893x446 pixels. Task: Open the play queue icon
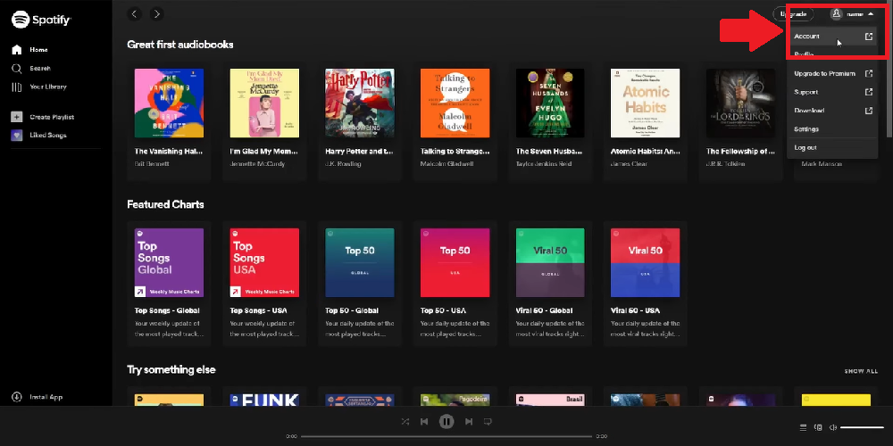[804, 427]
